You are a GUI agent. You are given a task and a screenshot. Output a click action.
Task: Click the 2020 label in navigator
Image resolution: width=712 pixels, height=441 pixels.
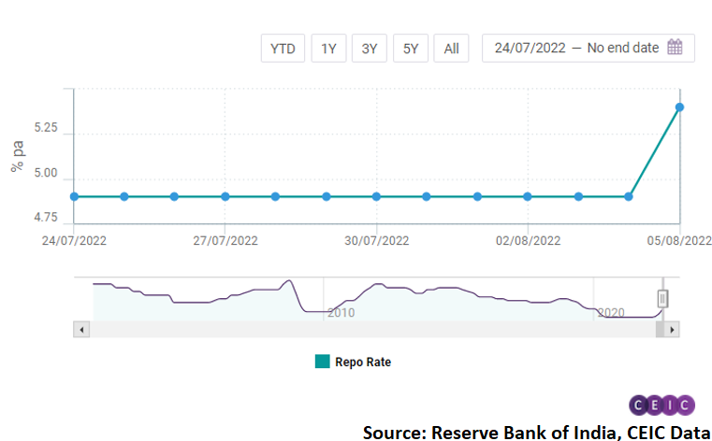pos(611,313)
